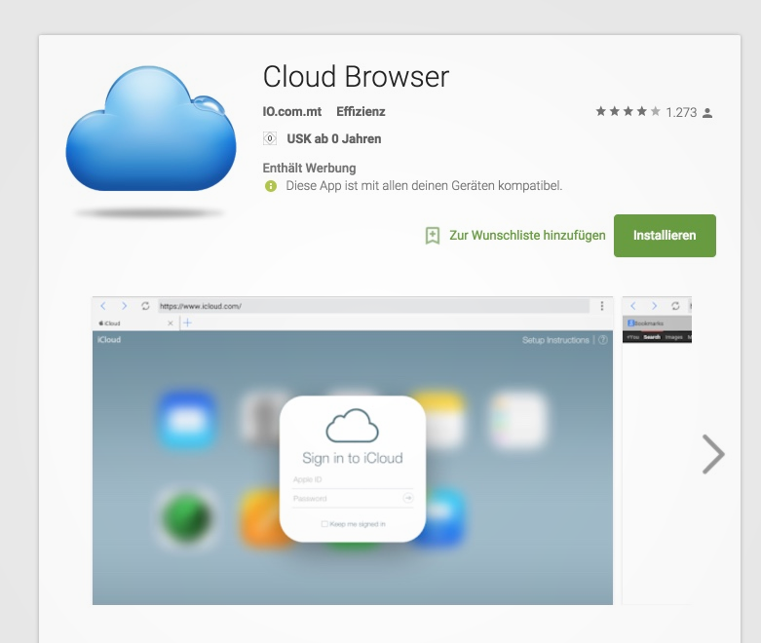This screenshot has height=643, width=761.
Task: Open developer link IO.com.mt
Action: (x=291, y=112)
